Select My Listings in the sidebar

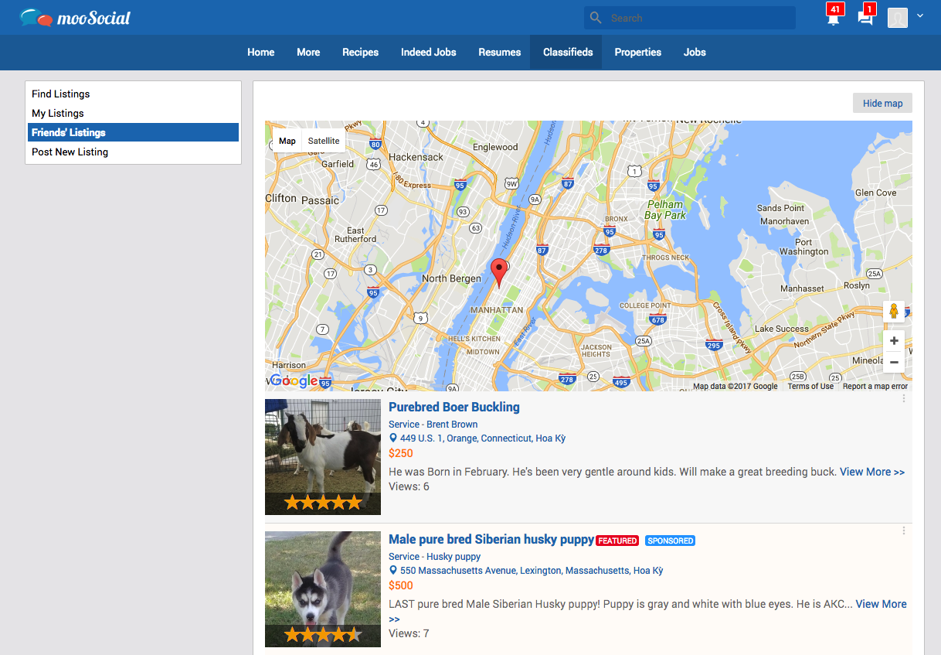click(x=133, y=113)
